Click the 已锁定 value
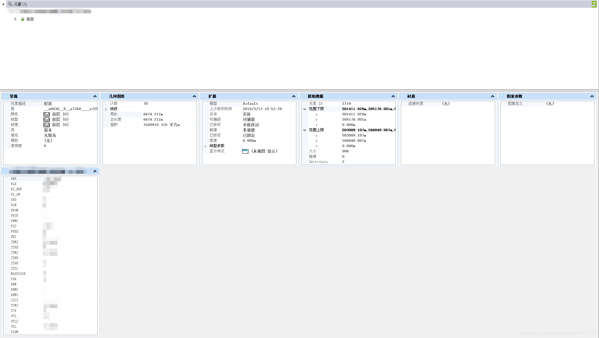The image size is (599, 338). pyautogui.click(x=249, y=135)
